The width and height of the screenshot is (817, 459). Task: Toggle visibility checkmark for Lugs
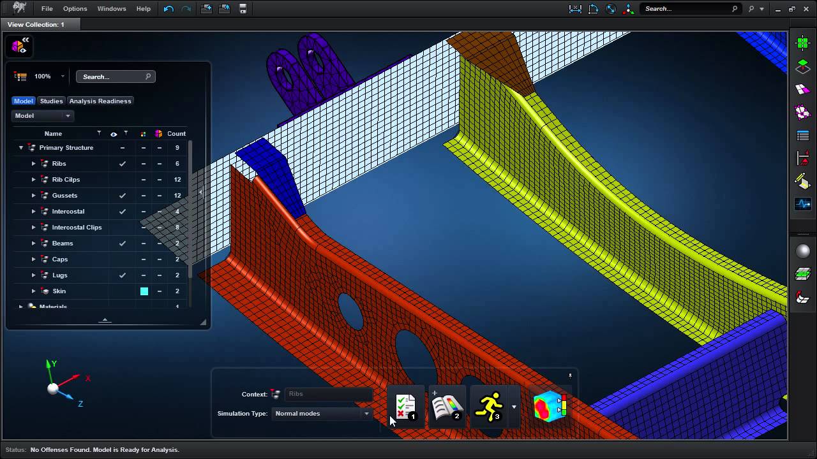(x=123, y=275)
